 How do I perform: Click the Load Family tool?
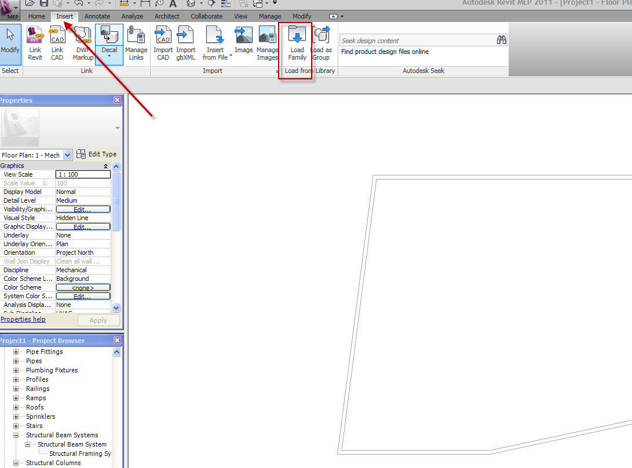click(x=297, y=43)
